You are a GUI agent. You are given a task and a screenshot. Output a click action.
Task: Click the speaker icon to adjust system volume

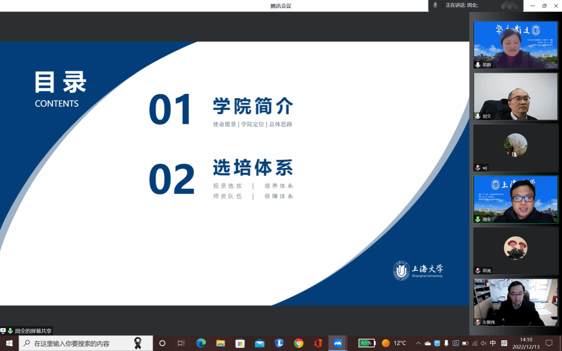[x=483, y=343]
